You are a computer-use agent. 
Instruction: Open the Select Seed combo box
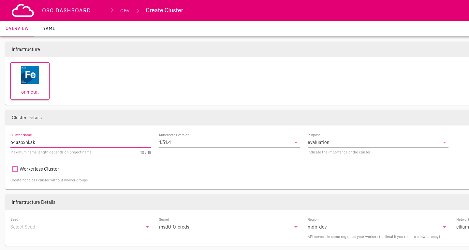point(77,227)
